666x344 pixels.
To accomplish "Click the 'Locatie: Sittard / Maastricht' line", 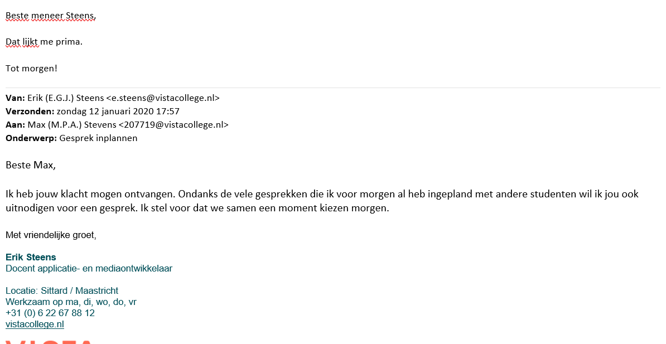I will (x=62, y=290).
